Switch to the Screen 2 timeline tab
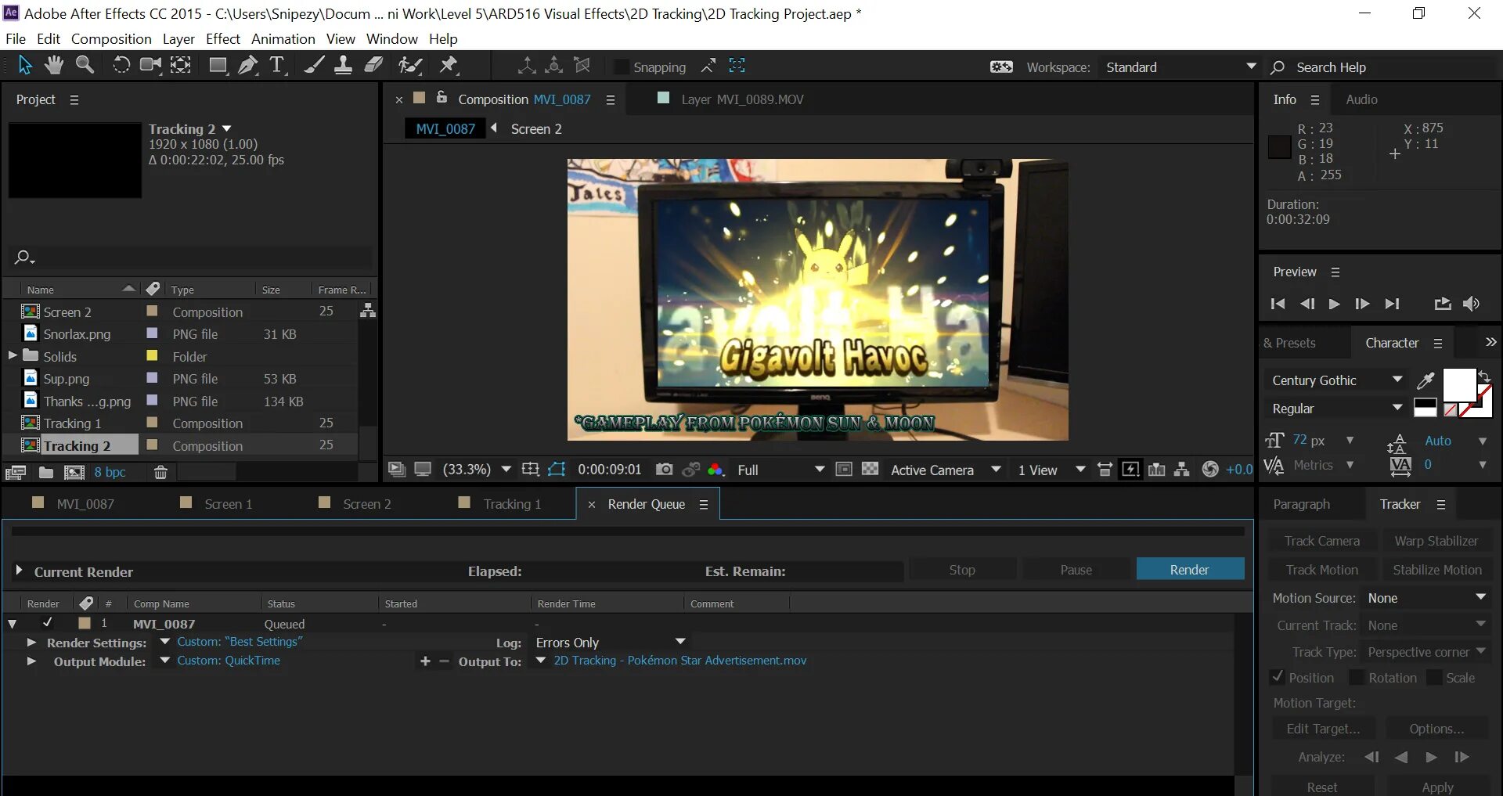 coord(366,504)
